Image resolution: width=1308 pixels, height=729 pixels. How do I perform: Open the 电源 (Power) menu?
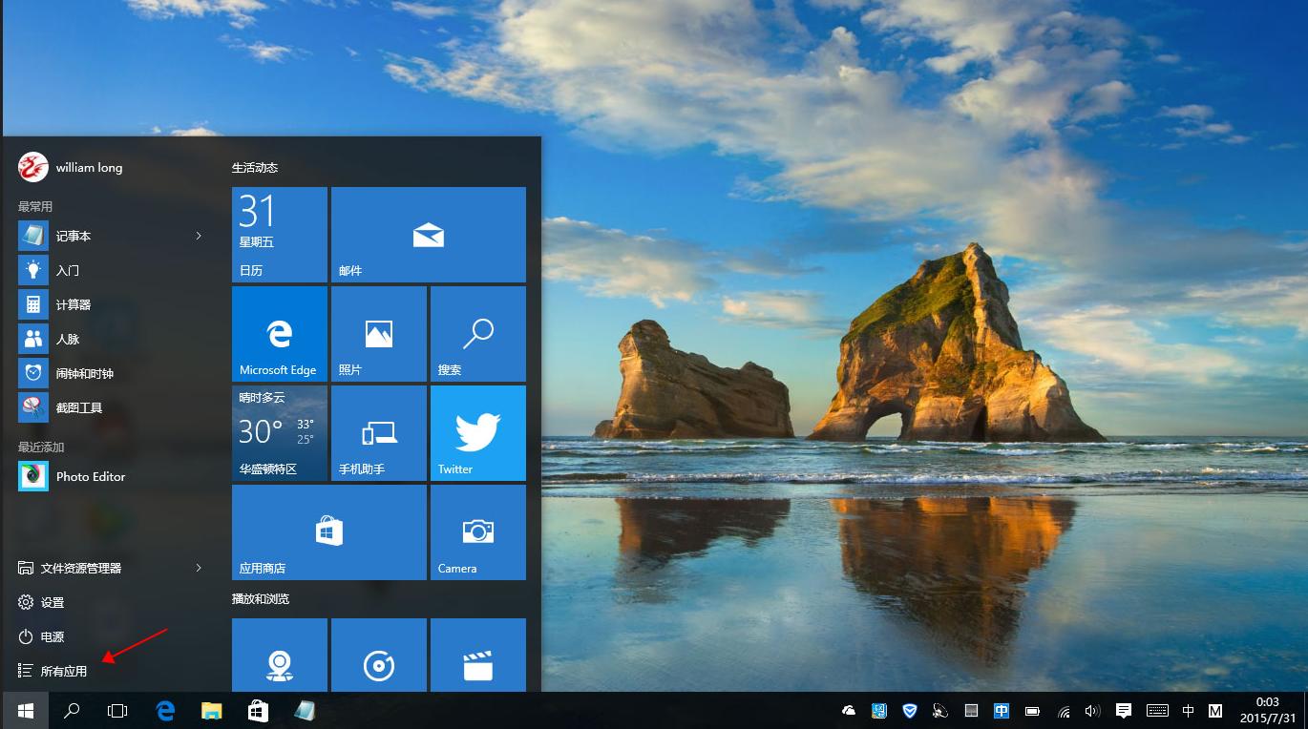tap(50, 636)
